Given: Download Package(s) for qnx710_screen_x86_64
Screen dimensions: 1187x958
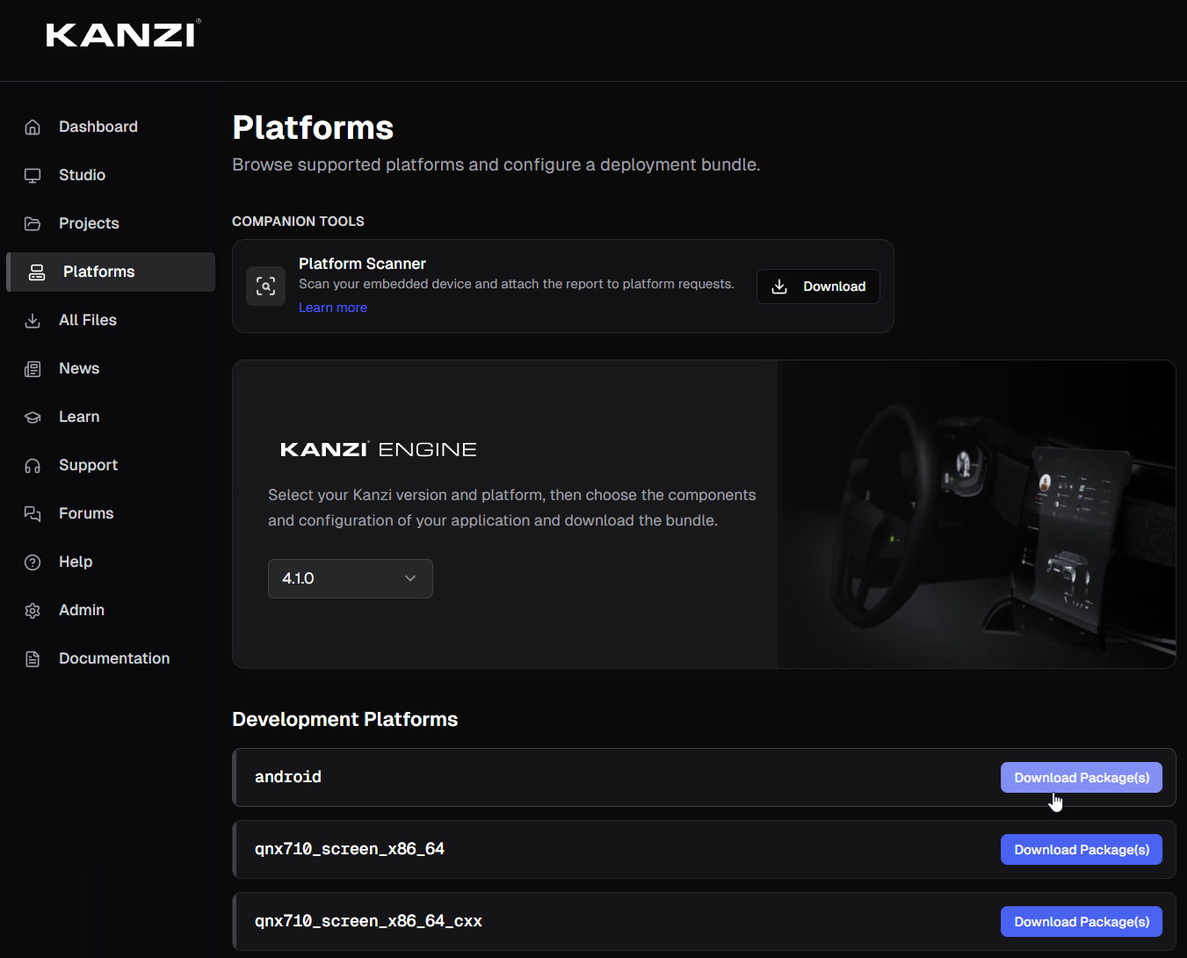Looking at the screenshot, I should pyautogui.click(x=1082, y=850).
